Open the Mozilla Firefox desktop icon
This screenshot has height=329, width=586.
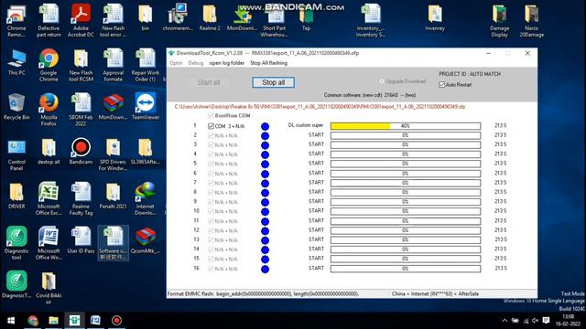click(49, 110)
